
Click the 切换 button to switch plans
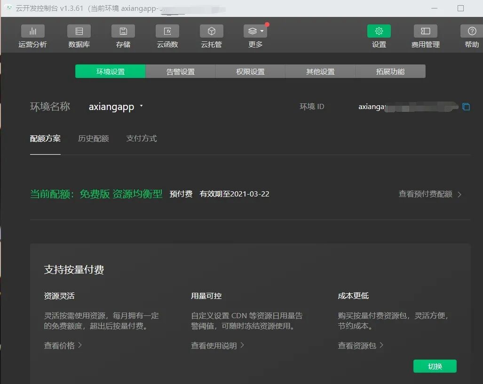click(435, 366)
